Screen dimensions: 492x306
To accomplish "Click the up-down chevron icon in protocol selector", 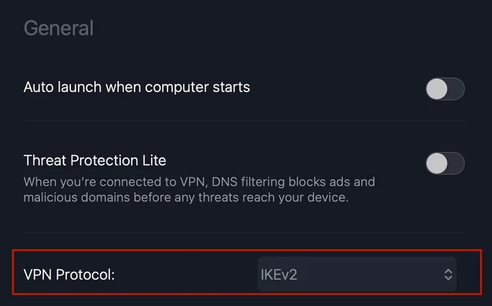I will tap(448, 275).
